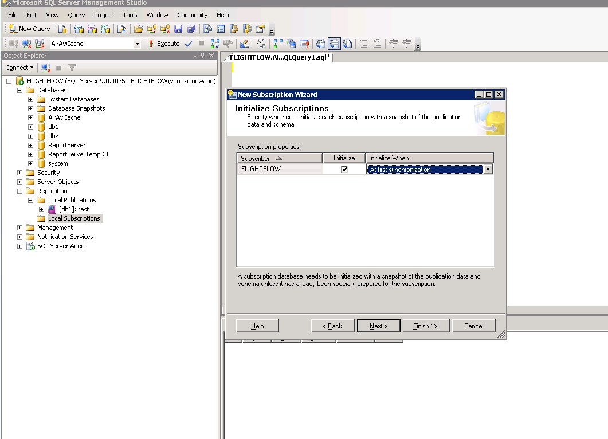Click the Next button in the wizard

(378, 326)
